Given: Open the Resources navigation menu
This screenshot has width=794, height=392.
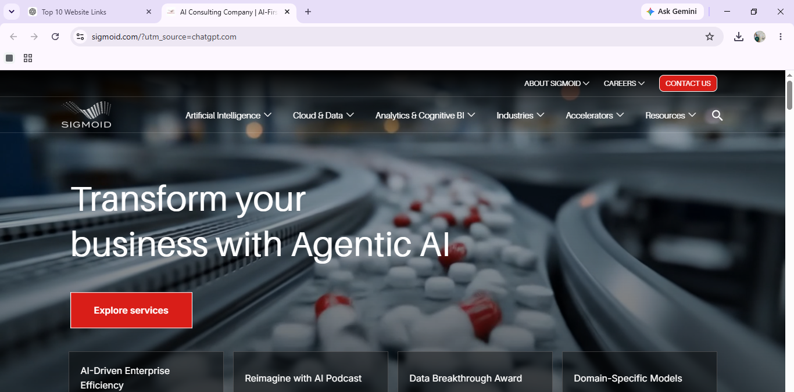Looking at the screenshot, I should pyautogui.click(x=671, y=116).
